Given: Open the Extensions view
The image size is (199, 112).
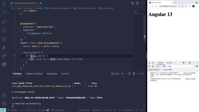Looking at the screenshot, I should 4,39.
